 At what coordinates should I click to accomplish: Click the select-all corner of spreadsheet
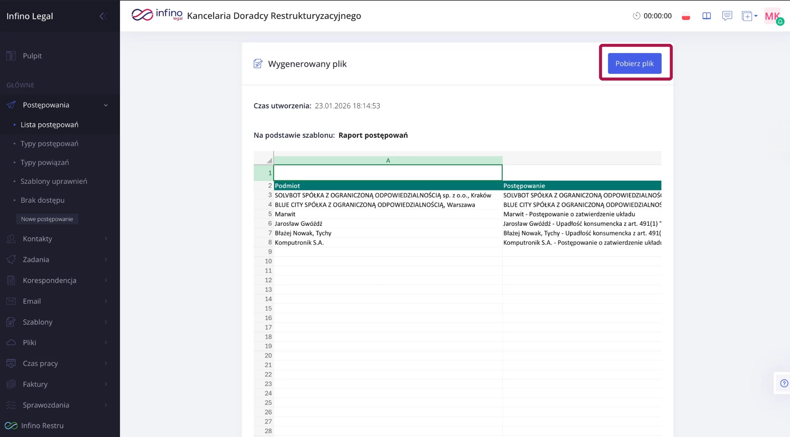[269, 160]
